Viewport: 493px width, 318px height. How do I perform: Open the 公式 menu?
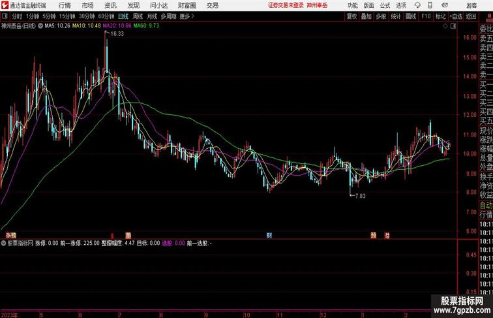coord(385,5)
